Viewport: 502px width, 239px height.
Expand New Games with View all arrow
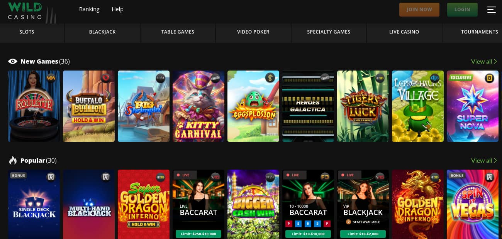click(x=484, y=61)
